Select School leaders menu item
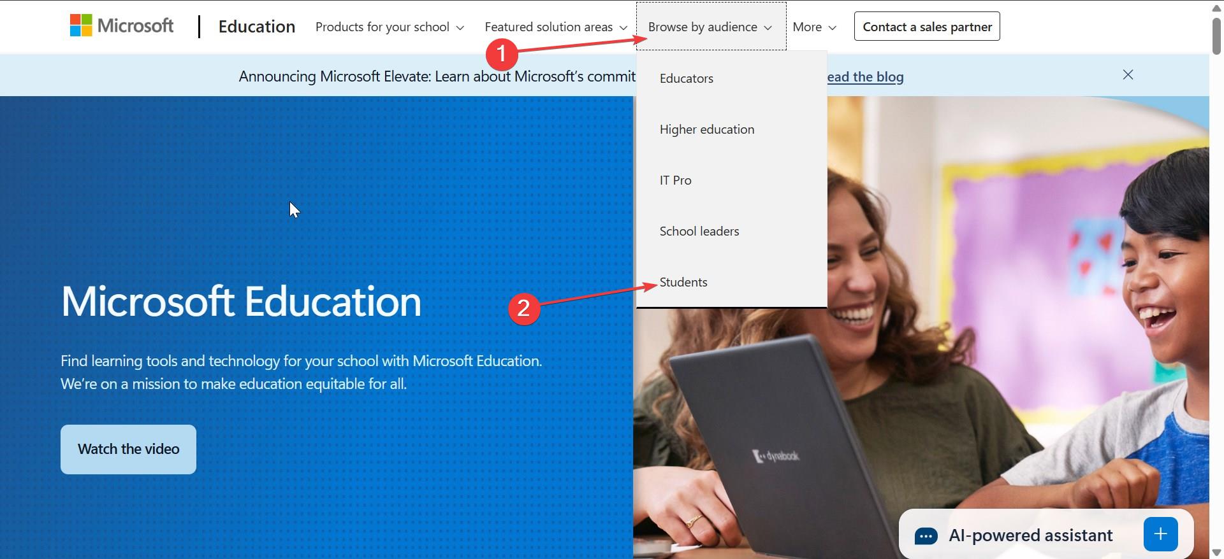Viewport: 1224px width, 559px height. [731, 231]
